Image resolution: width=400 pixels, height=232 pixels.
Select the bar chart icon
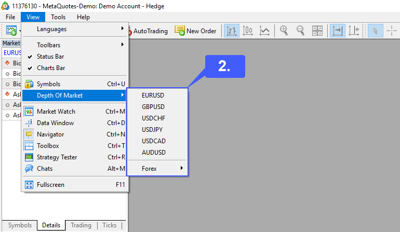231,31
